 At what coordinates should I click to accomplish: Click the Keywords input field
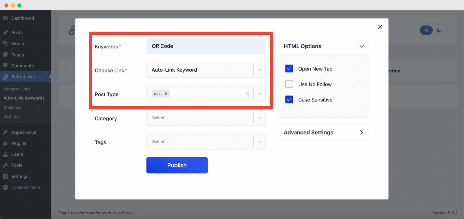206,46
